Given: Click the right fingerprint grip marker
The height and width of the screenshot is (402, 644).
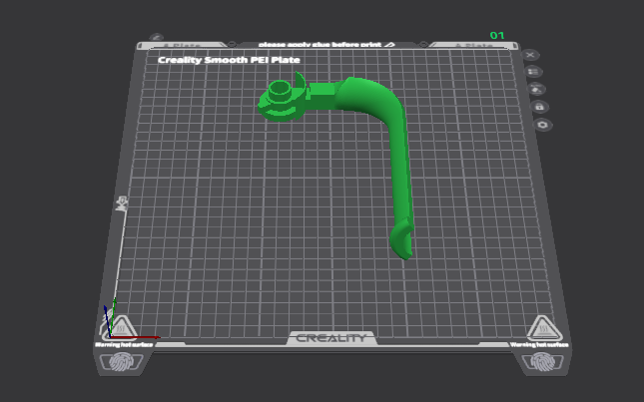Looking at the screenshot, I should (543, 363).
